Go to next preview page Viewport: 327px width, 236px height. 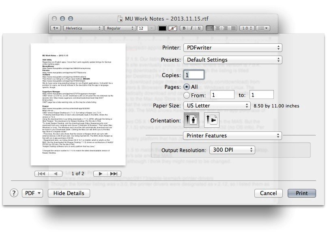click(x=100, y=174)
